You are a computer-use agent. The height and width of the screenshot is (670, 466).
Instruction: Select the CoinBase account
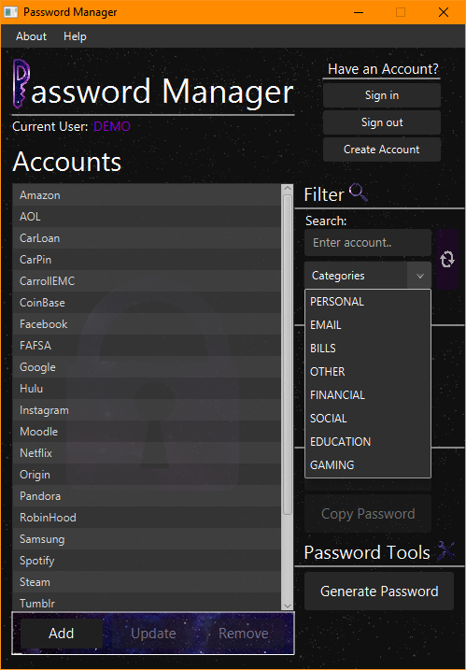147,303
